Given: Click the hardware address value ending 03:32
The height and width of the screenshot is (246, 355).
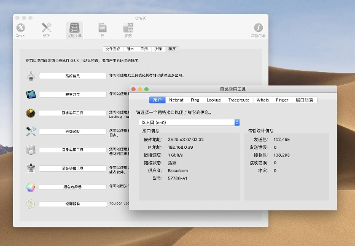Looking at the screenshot, I should [186, 140].
